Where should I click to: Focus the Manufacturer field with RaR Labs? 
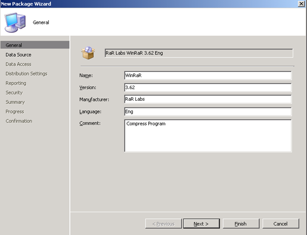208,99
